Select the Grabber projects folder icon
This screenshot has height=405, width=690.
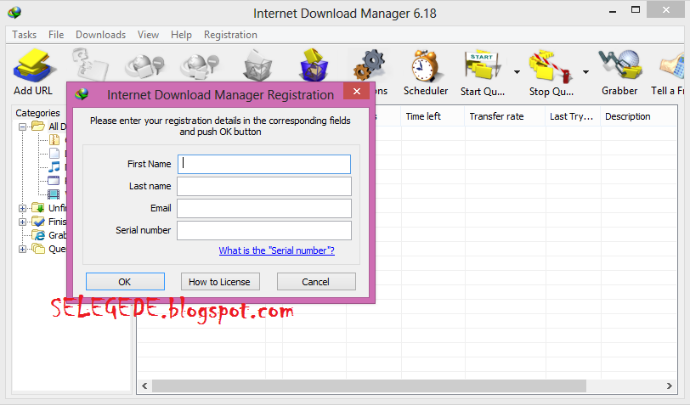click(38, 235)
